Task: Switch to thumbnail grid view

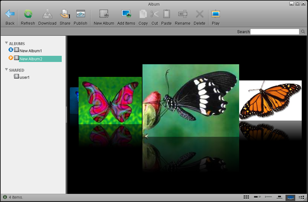Action: point(246,197)
